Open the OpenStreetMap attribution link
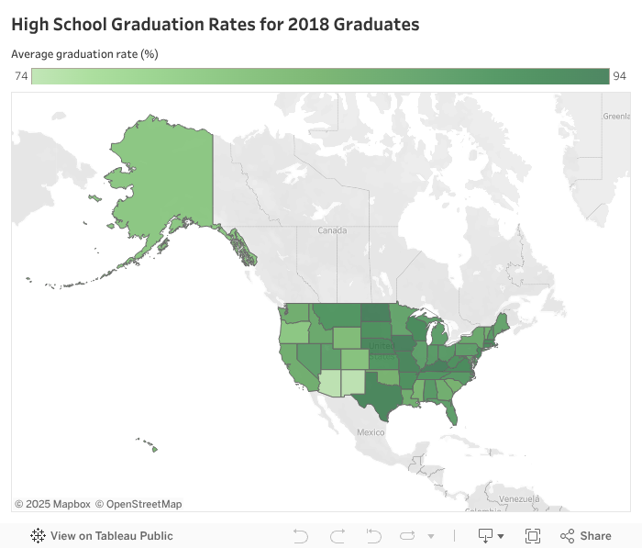Image resolution: width=642 pixels, height=548 pixels. tap(144, 504)
